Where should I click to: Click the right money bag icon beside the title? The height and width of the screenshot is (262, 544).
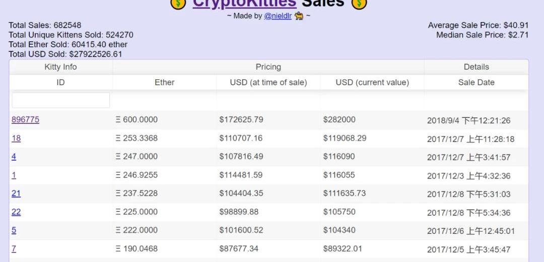[x=359, y=4]
